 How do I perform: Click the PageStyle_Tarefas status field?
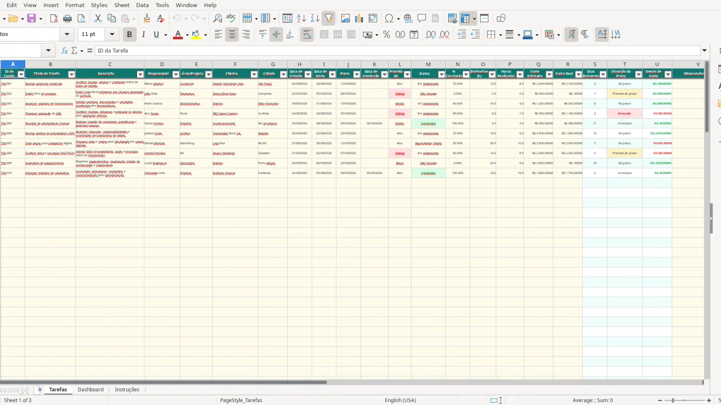(241, 400)
